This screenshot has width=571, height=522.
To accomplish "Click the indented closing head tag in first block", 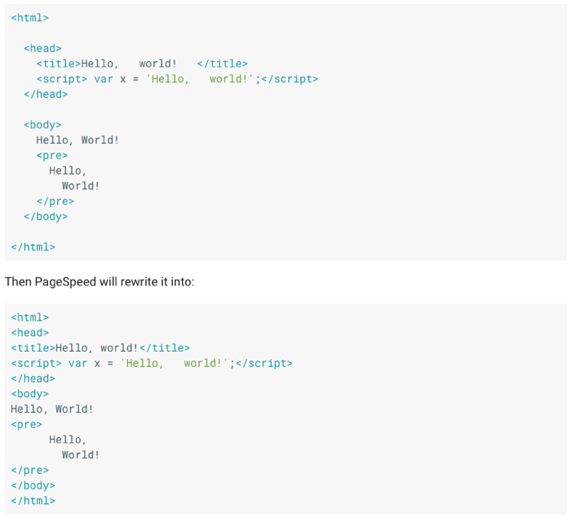I will tap(46, 94).
